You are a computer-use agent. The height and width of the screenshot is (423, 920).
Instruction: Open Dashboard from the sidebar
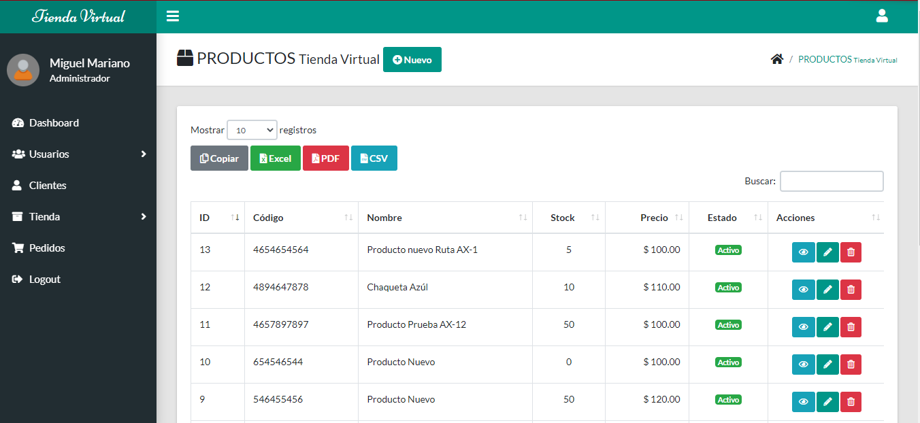pos(78,123)
